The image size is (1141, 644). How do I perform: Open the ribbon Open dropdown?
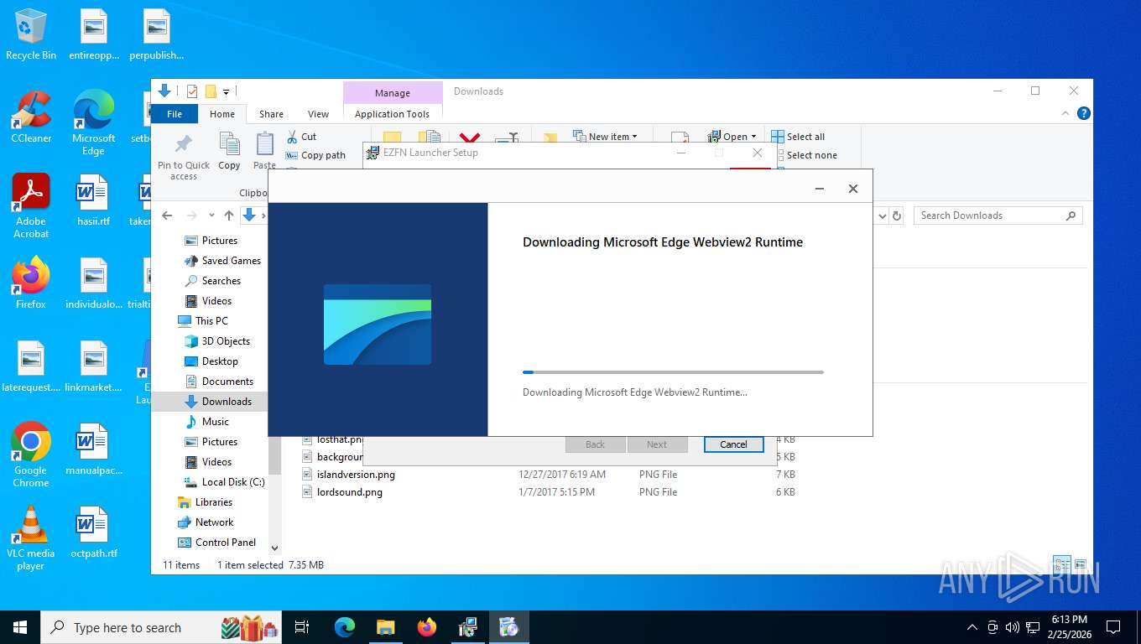(x=732, y=137)
